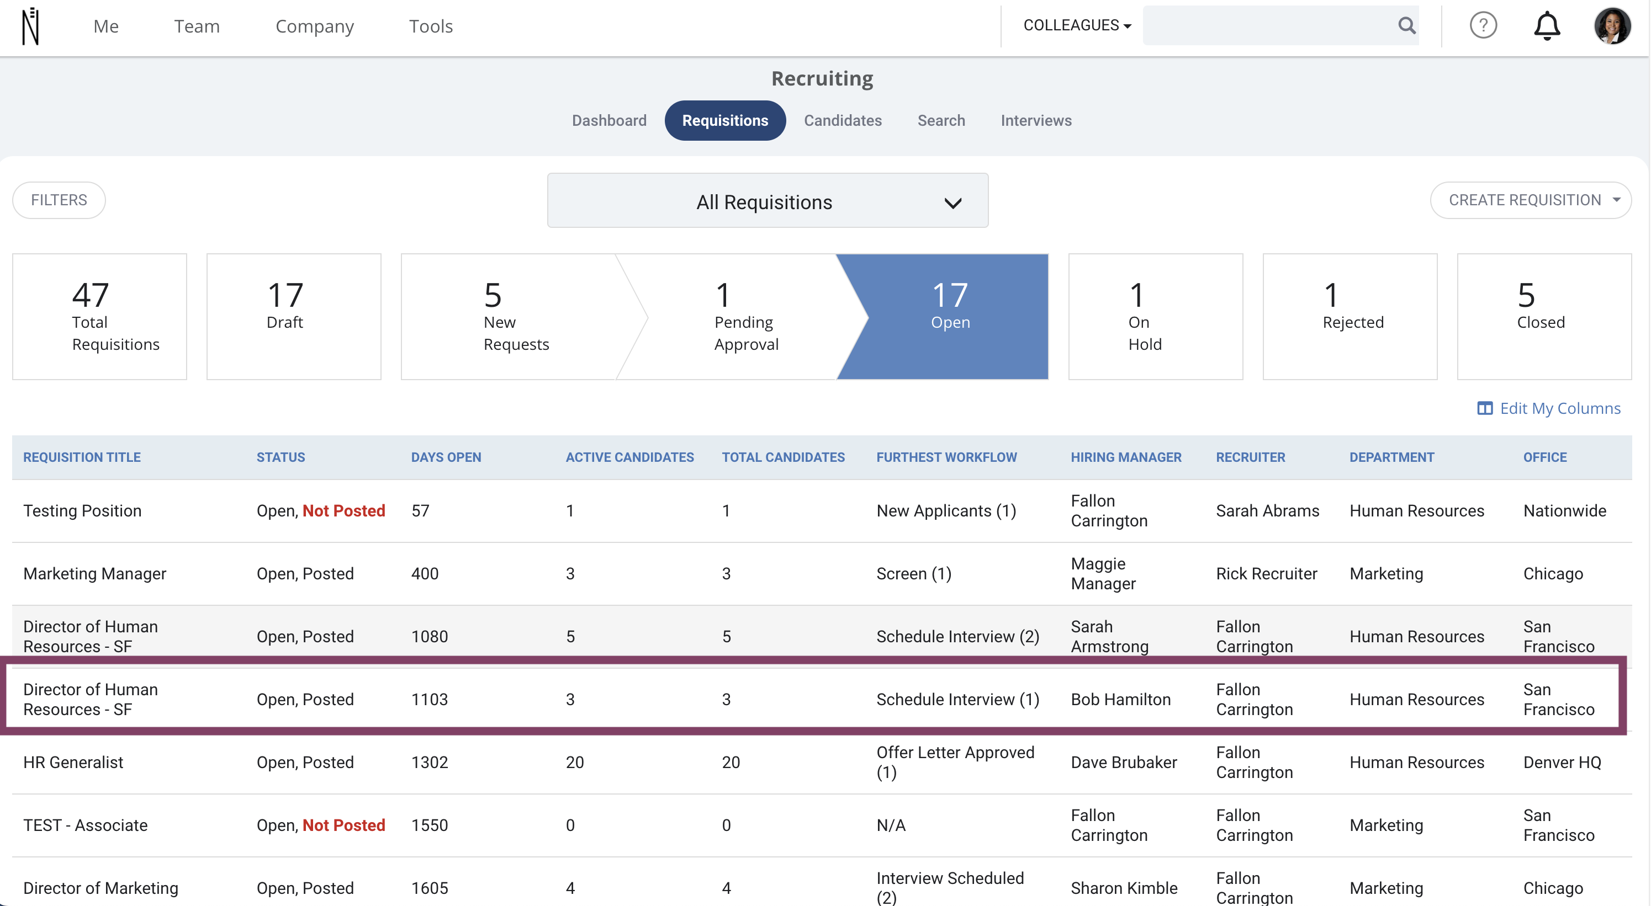Select the 5 Closed card

[x=1544, y=316]
